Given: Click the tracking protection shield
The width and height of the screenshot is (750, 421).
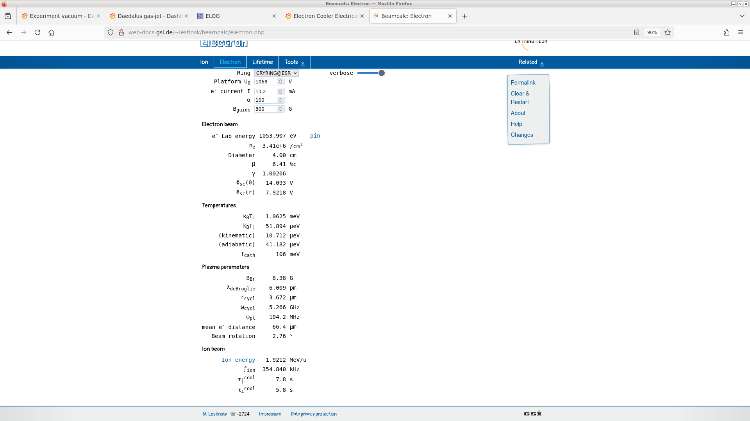Looking at the screenshot, I should click(111, 32).
